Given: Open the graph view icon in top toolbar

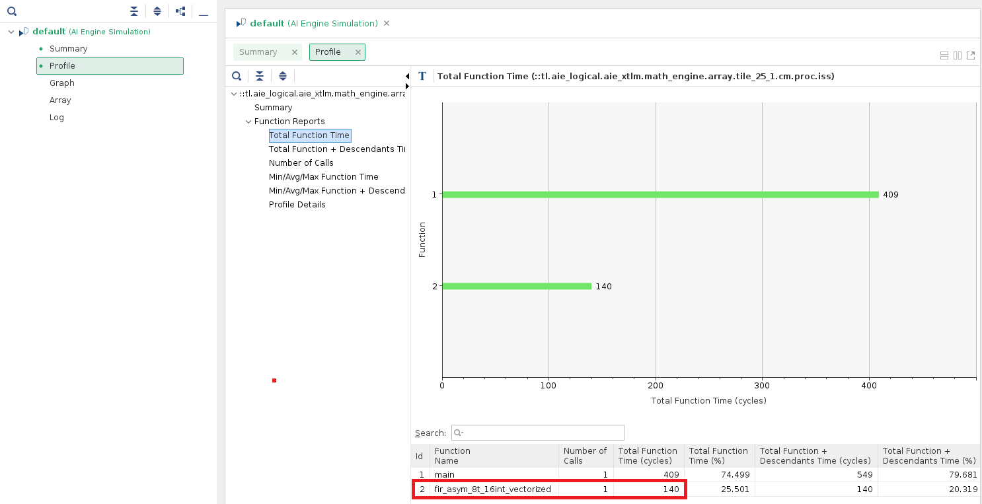Looking at the screenshot, I should pyautogui.click(x=177, y=11).
